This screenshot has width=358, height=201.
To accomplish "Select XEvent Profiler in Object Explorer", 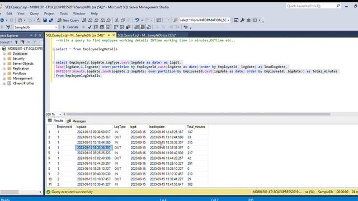I will tap(23, 84).
